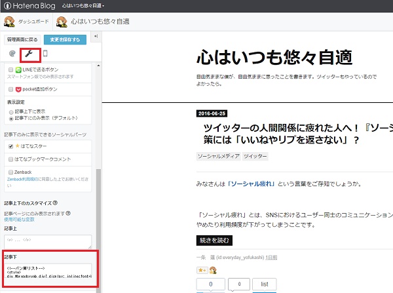Click the add star ★+ button
Image resolution: width=393 pixels, height=293 pixels.
(202, 270)
